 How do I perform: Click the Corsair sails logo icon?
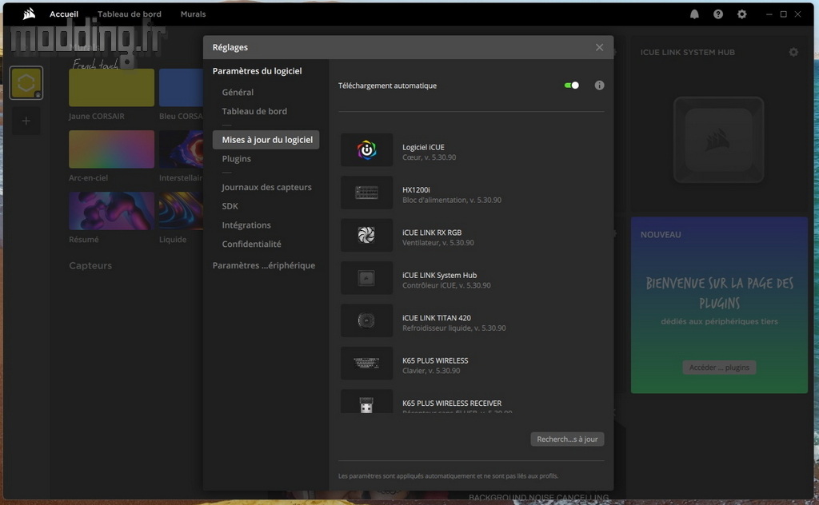click(x=30, y=14)
